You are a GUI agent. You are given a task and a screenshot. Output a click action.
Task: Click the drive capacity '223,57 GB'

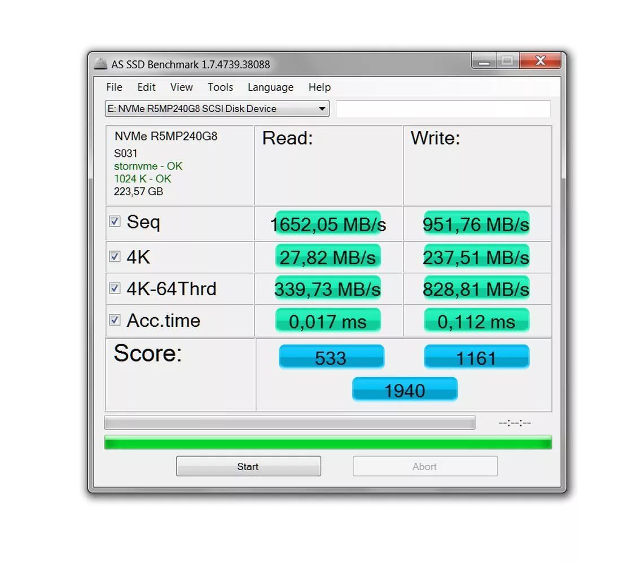[138, 191]
